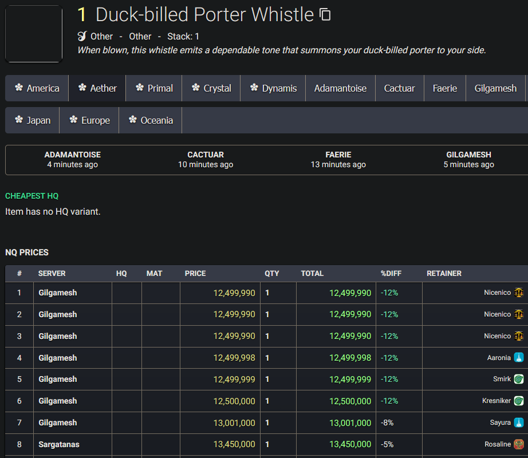Viewport: 528px width, 458px height.
Task: Click price 12,499,999 in PRICE column
Action: (234, 379)
